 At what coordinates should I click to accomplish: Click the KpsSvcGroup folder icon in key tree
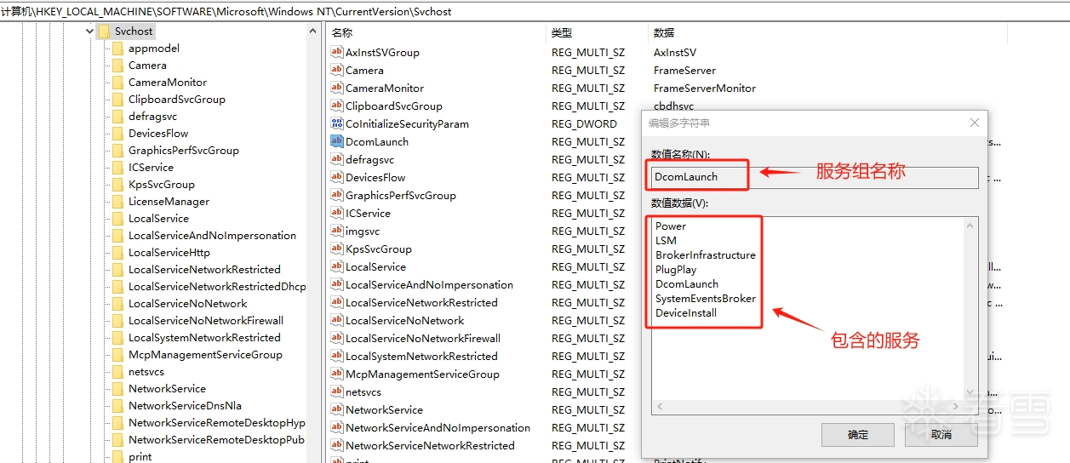(x=117, y=185)
